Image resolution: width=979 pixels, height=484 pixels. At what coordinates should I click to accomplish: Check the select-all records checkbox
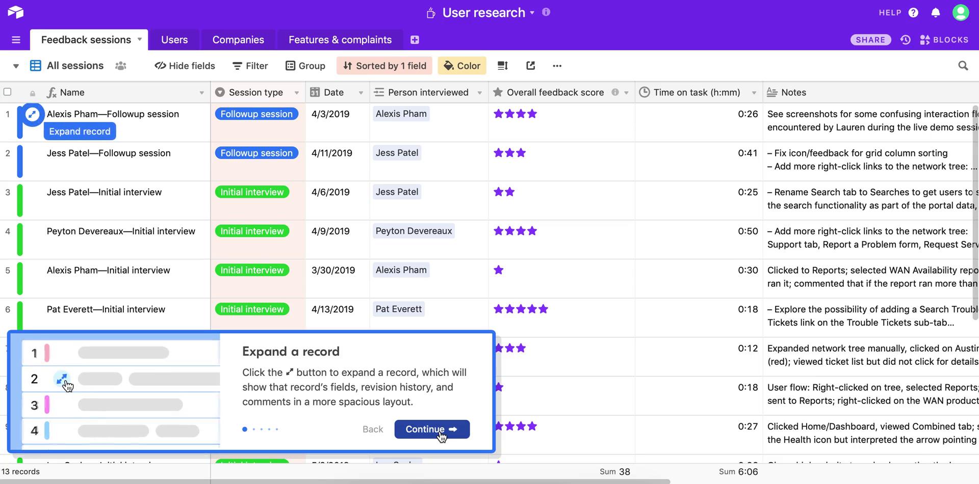(8, 92)
